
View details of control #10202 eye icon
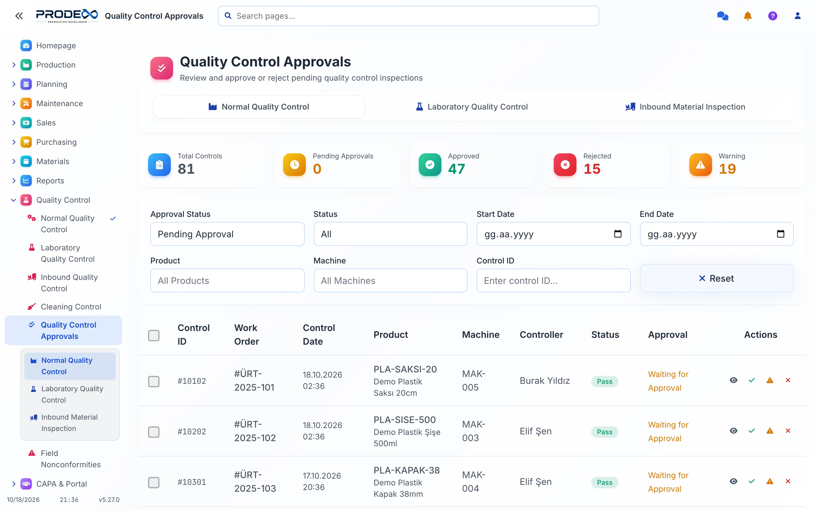(733, 431)
